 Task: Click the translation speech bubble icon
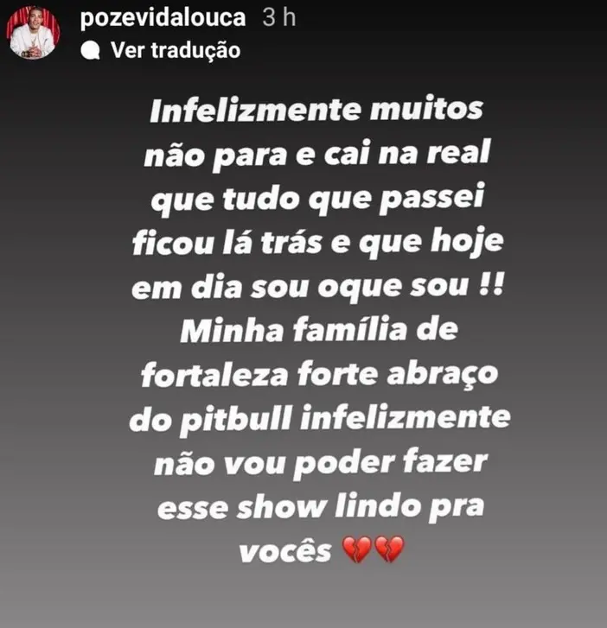tap(90, 50)
